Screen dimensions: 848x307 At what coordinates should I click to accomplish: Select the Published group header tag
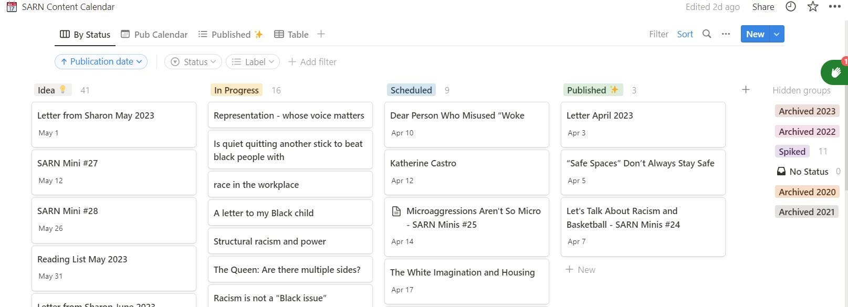pyautogui.click(x=593, y=90)
